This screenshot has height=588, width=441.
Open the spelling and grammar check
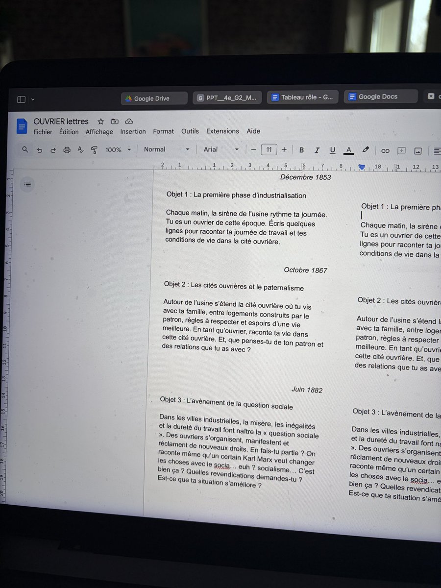pos(81,150)
